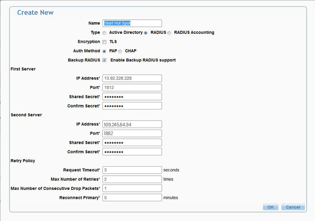Focus Second Server Shared Secret field
Viewport: 315px width, 221px height.
point(132,143)
